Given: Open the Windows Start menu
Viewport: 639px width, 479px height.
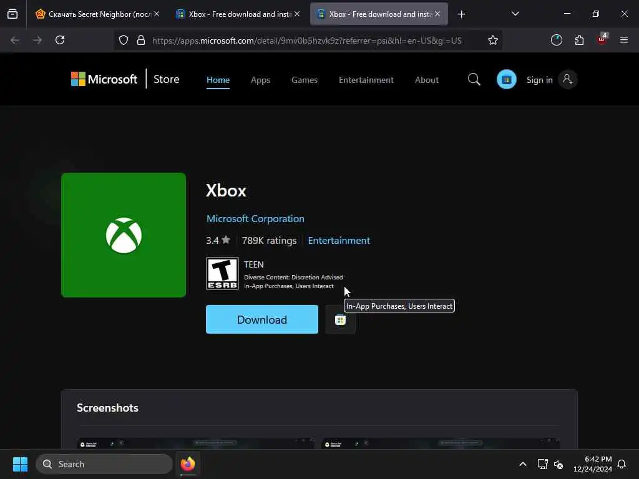Looking at the screenshot, I should tap(21, 464).
